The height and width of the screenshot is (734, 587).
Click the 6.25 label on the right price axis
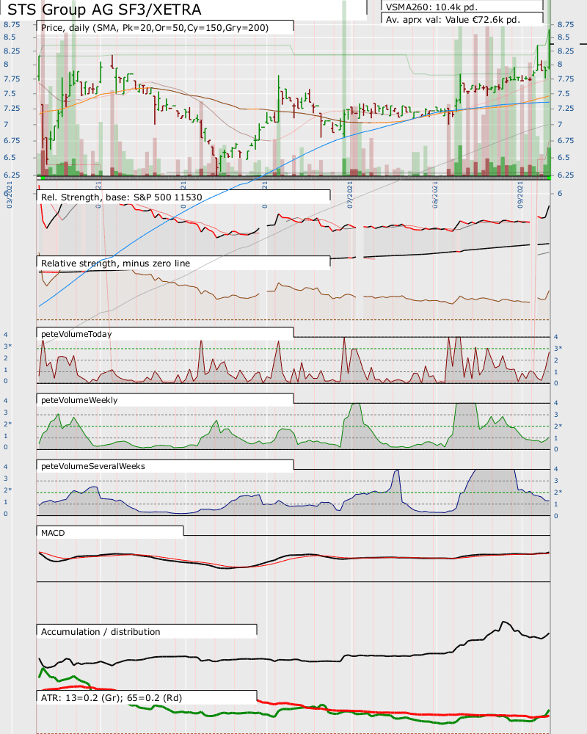(566, 175)
